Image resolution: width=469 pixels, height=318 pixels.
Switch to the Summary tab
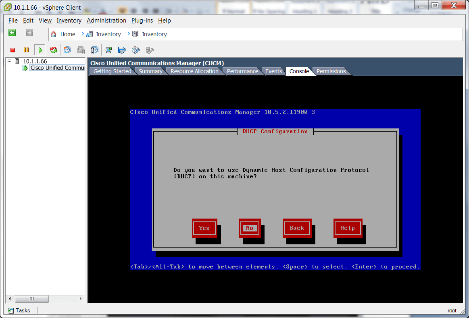coord(150,71)
